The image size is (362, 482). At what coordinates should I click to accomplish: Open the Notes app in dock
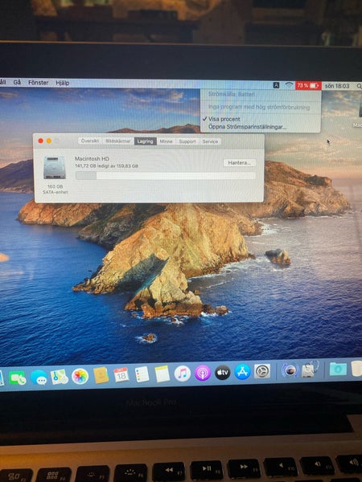pos(162,374)
